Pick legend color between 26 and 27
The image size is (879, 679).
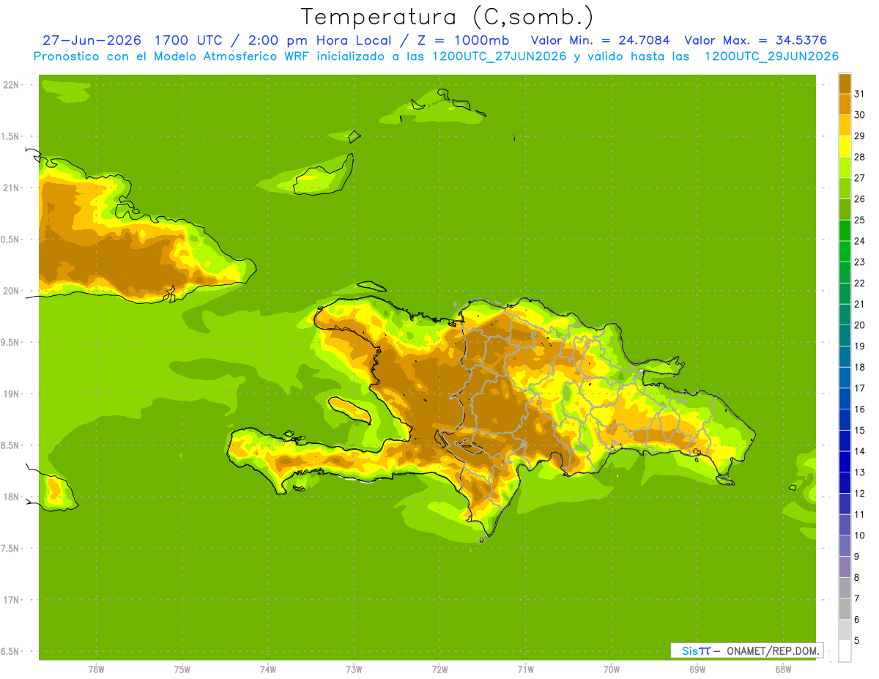845,188
